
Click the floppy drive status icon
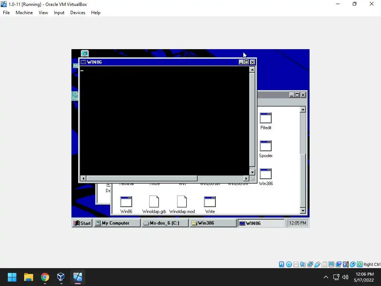(x=296, y=264)
